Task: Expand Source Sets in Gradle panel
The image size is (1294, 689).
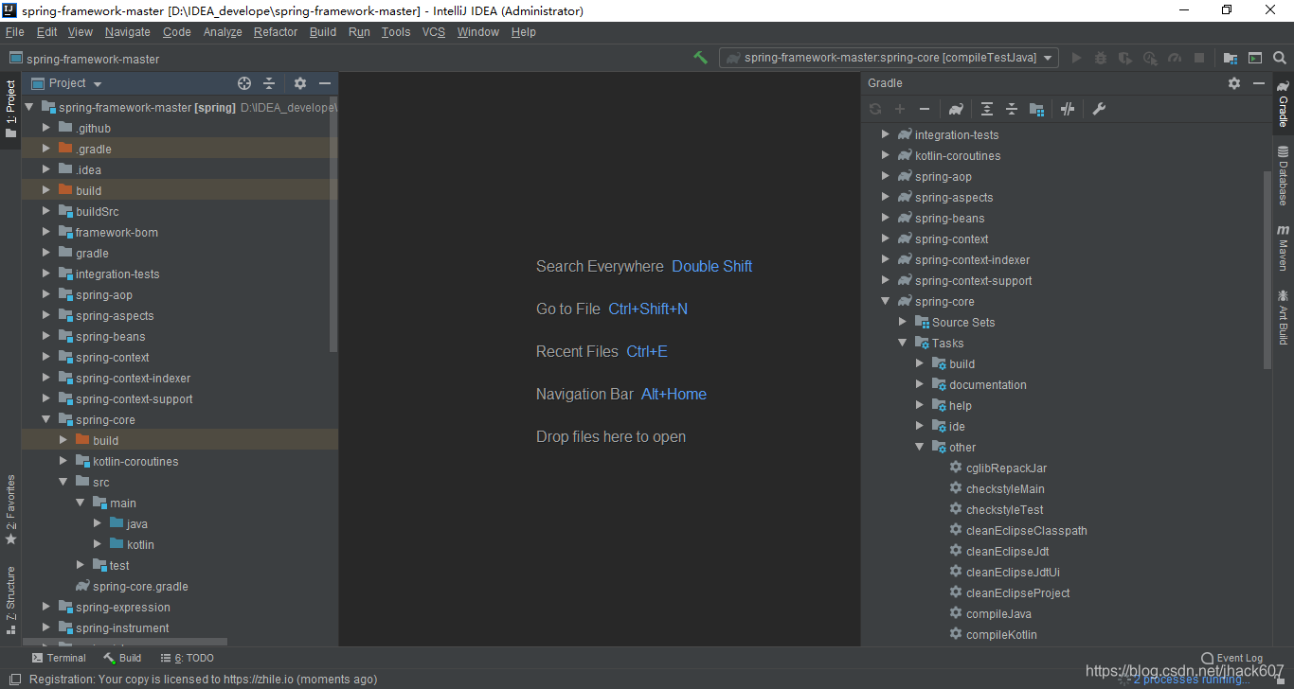Action: tap(902, 322)
